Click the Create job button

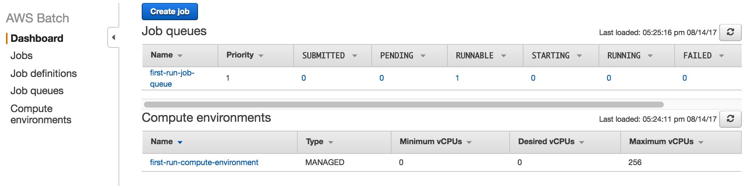tap(170, 12)
